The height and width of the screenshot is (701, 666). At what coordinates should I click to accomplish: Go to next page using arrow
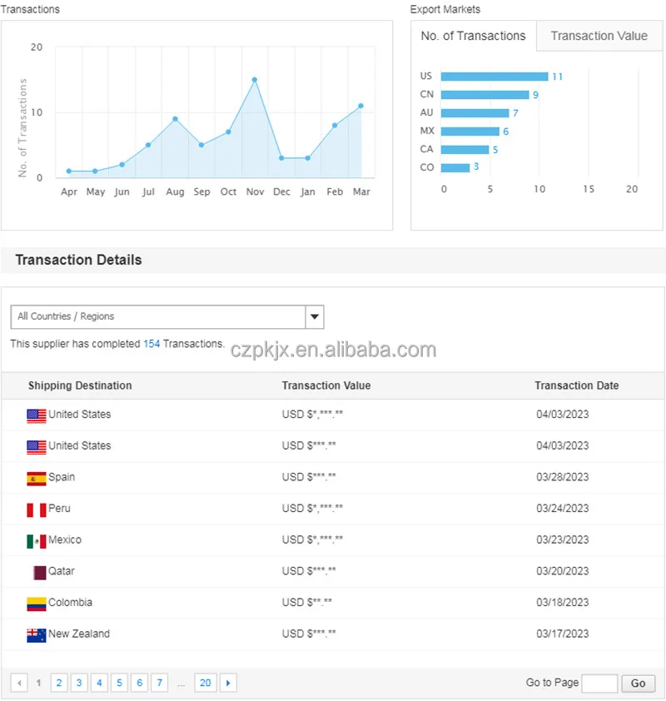tap(228, 684)
